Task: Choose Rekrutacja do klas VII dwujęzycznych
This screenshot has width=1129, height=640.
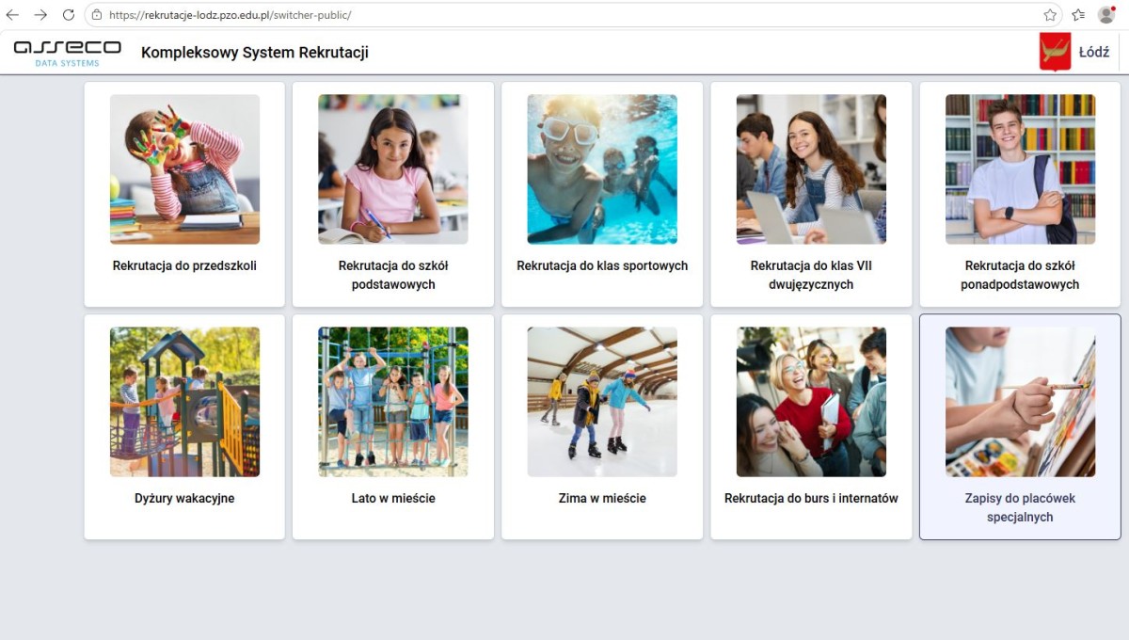Action: (x=811, y=194)
